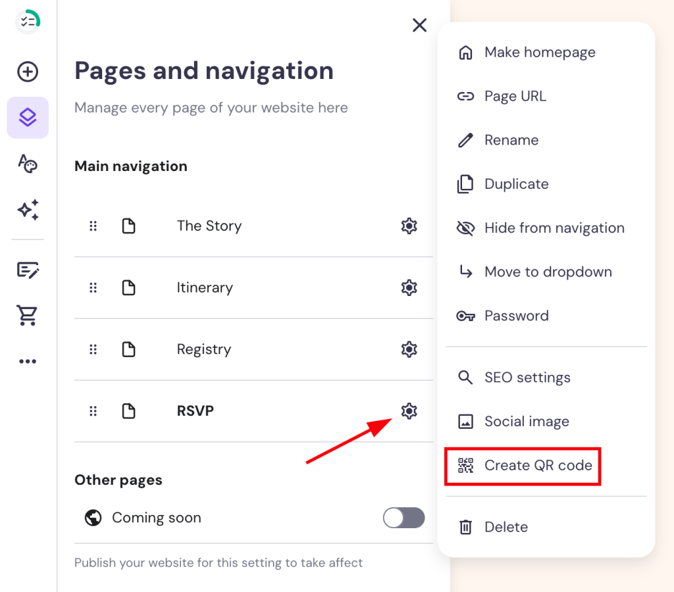This screenshot has width=674, height=592.
Task: Duplicate the page via the menu
Action: 515,184
